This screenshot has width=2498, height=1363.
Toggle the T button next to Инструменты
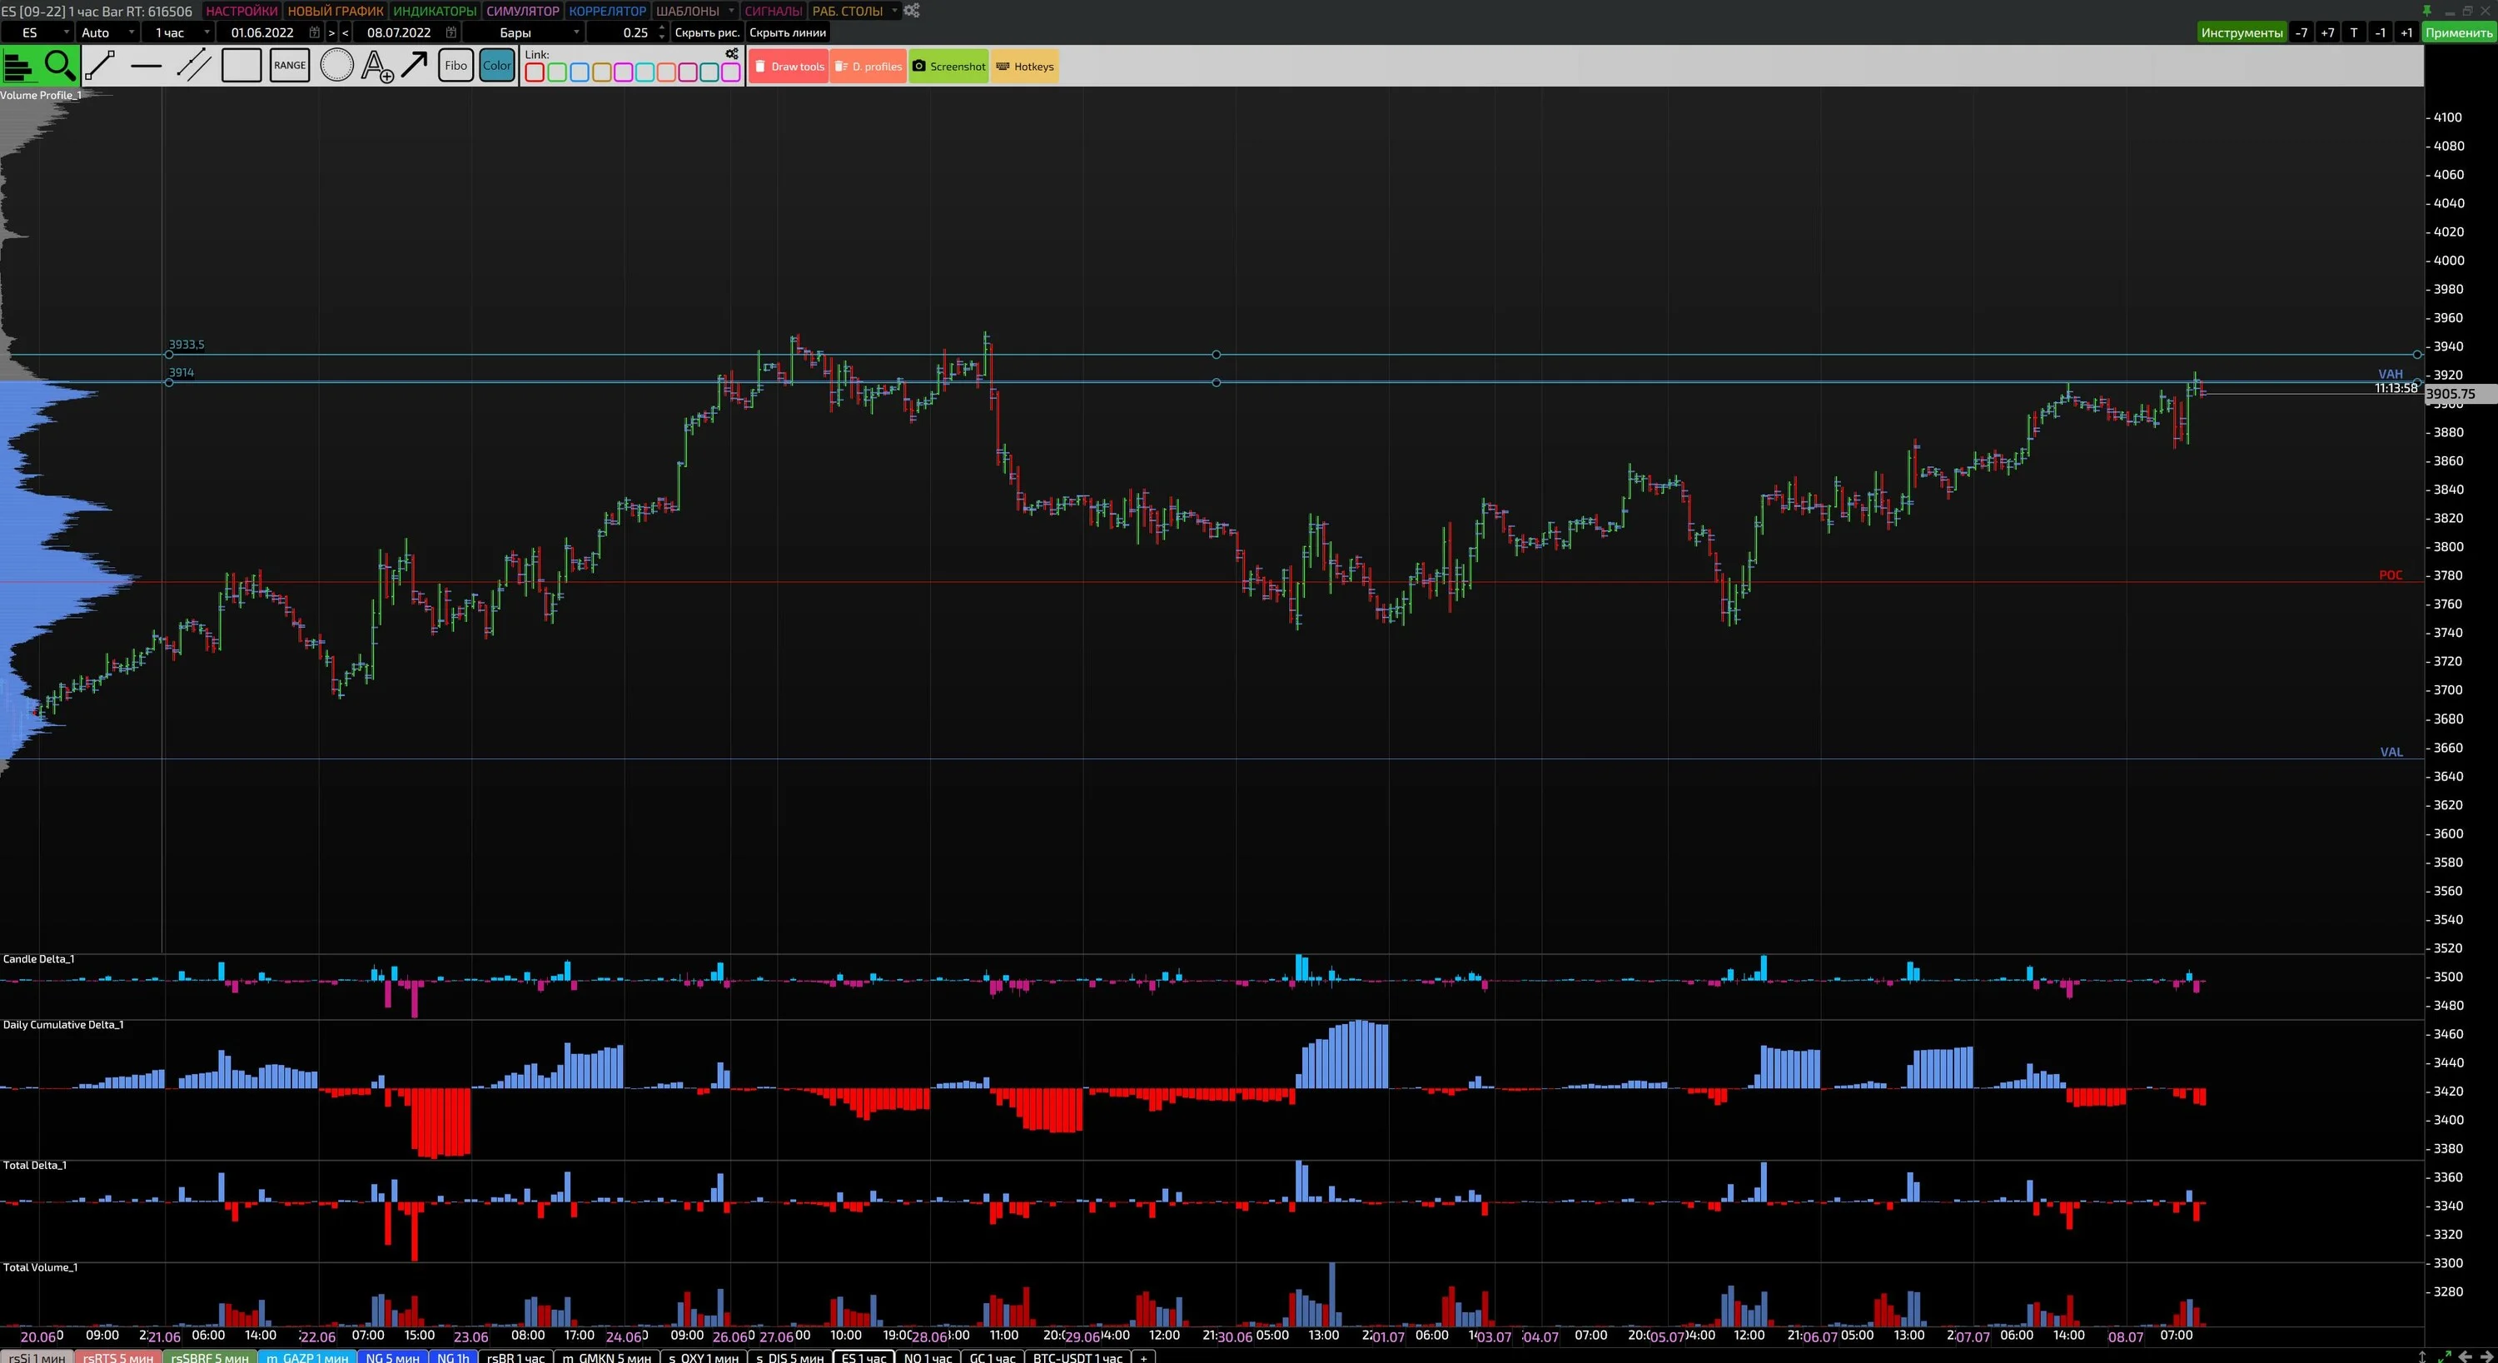2353,32
